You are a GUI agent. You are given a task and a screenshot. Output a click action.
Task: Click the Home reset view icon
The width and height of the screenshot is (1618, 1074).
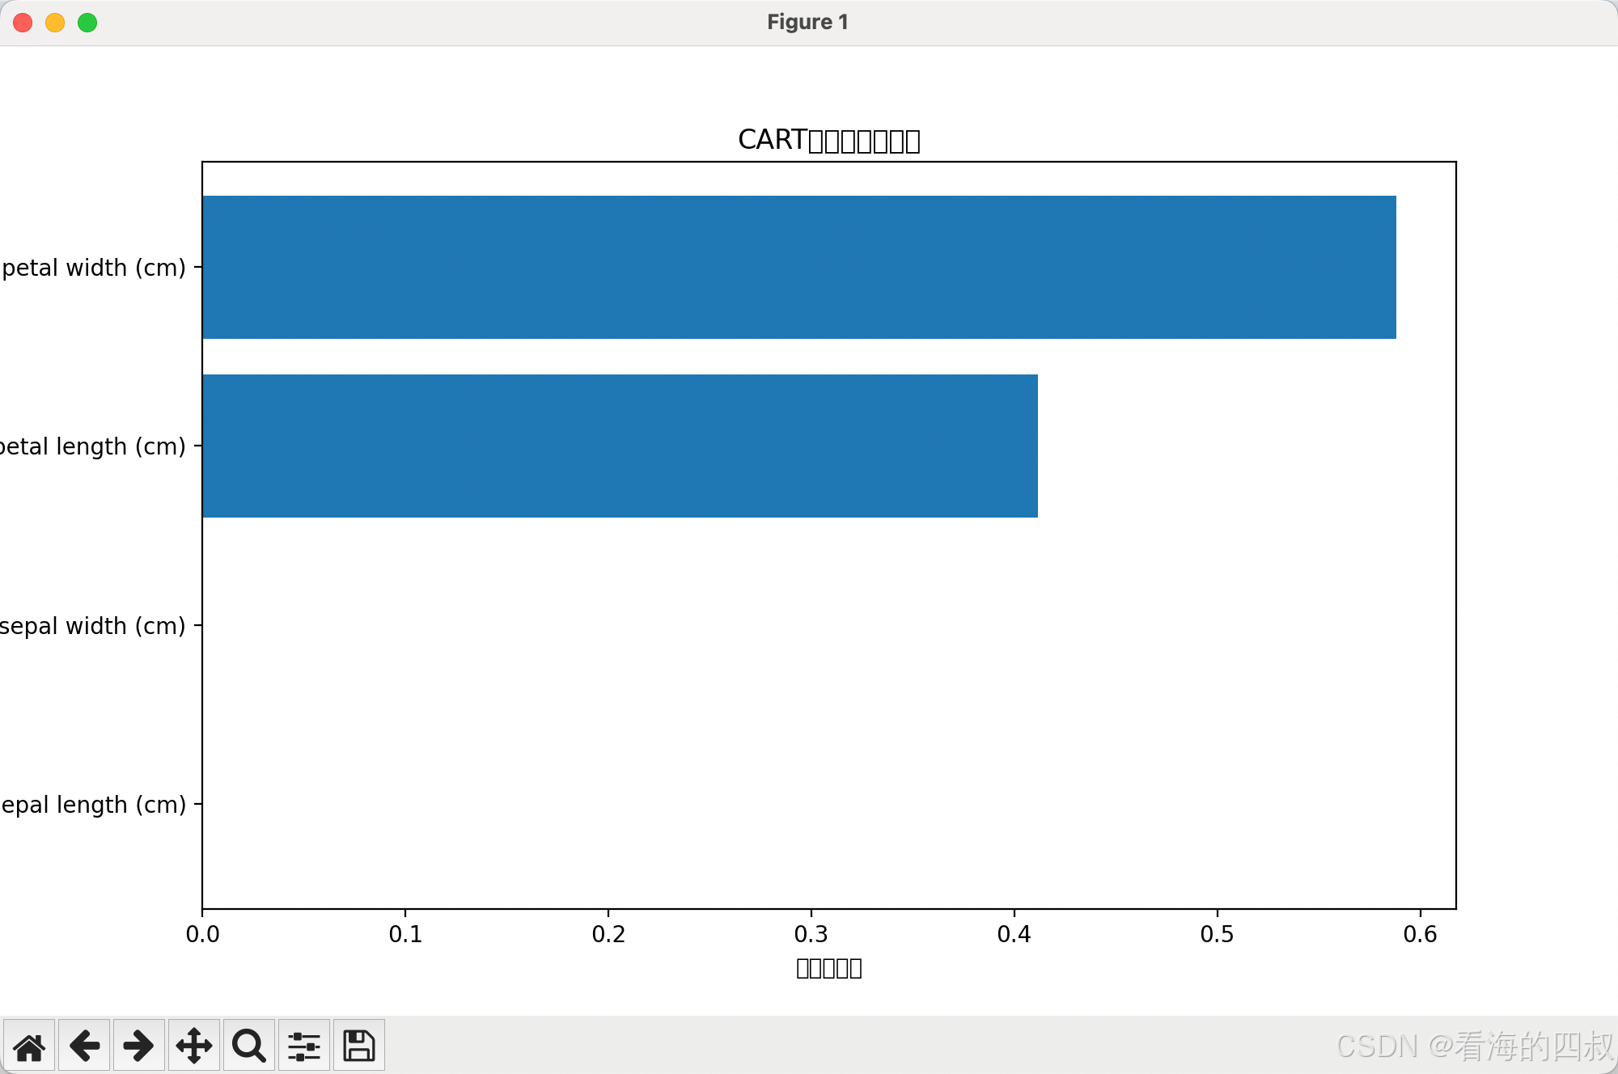point(29,1046)
